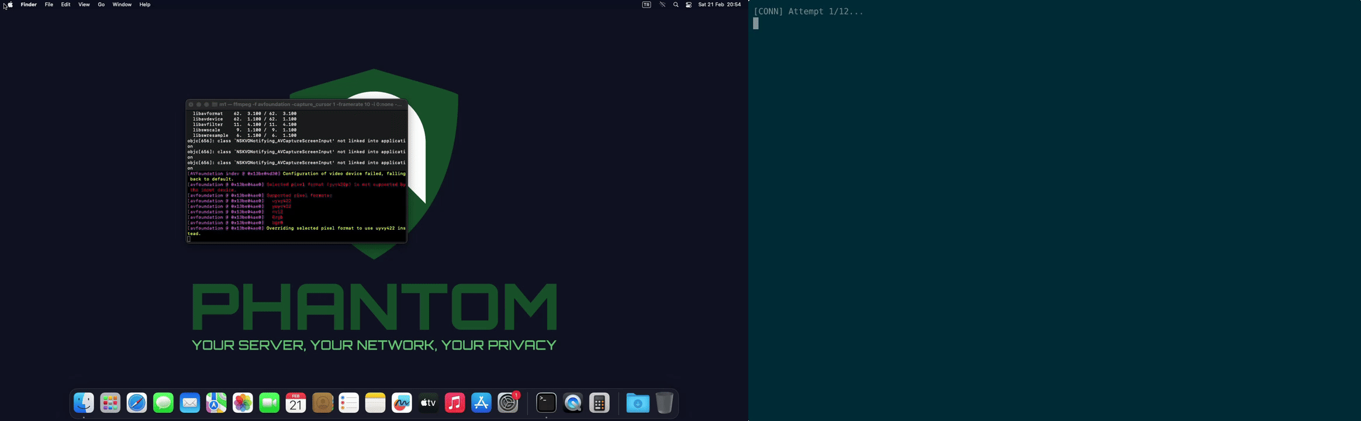Open Launchpad from the dock

click(110, 403)
